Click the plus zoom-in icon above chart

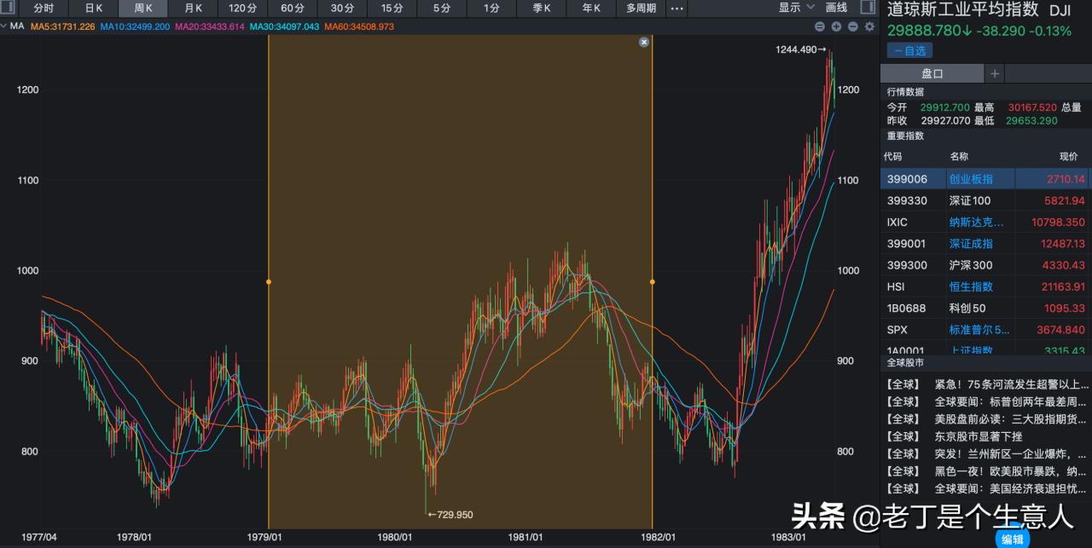[836, 26]
